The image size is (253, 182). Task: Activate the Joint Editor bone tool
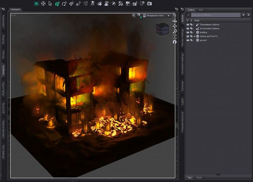click(x=85, y=4)
